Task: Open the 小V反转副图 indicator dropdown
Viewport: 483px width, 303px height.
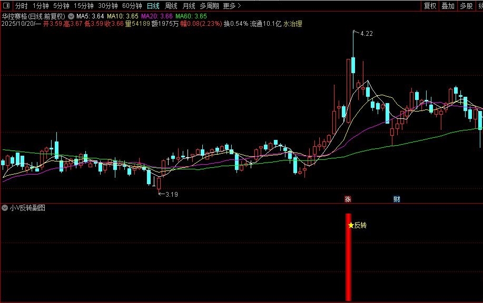Action: 5,208
